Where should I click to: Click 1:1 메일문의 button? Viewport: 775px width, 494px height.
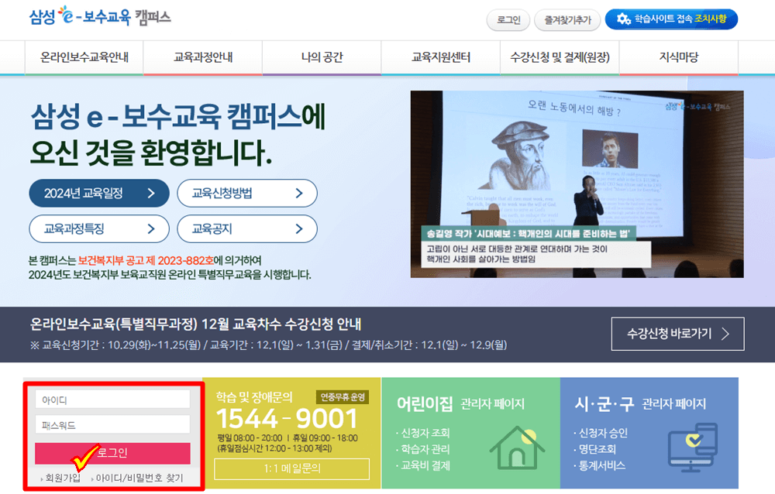(291, 468)
